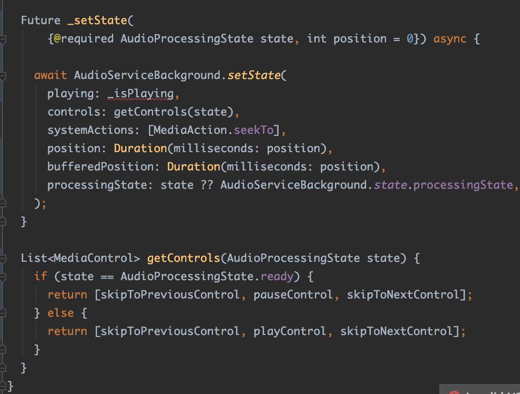Click the MediaAction.seekTo reference
Viewport: 520px width, 394px height.
[x=214, y=130]
